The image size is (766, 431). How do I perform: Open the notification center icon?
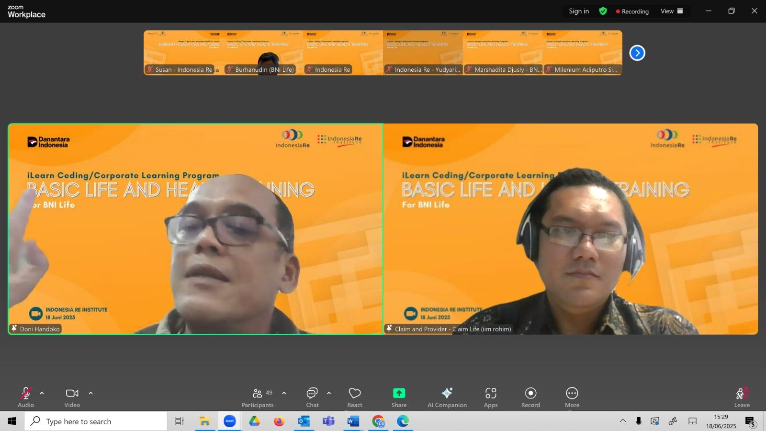coord(751,421)
